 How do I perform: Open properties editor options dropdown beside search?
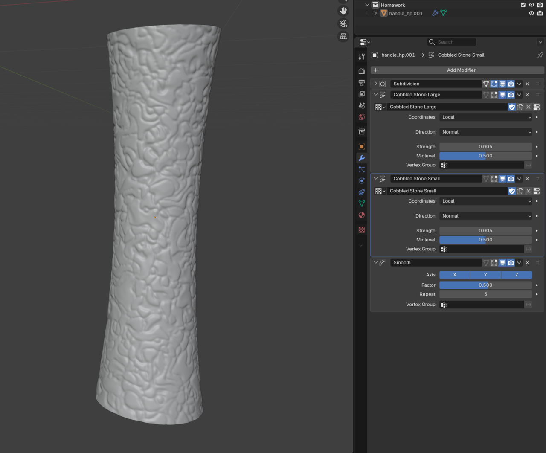pyautogui.click(x=540, y=42)
